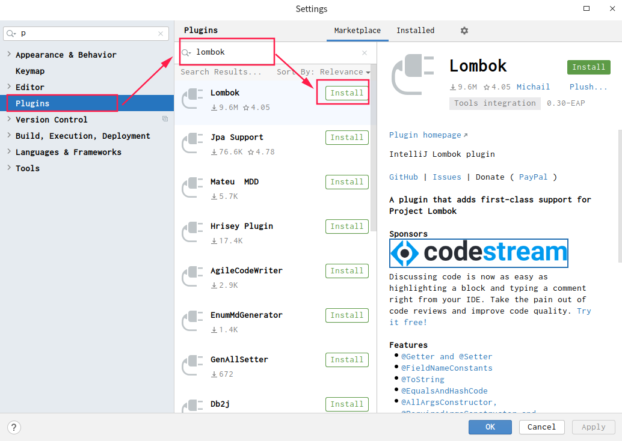The image size is (622, 441).
Task: Open the Issues link
Action: pos(447,177)
